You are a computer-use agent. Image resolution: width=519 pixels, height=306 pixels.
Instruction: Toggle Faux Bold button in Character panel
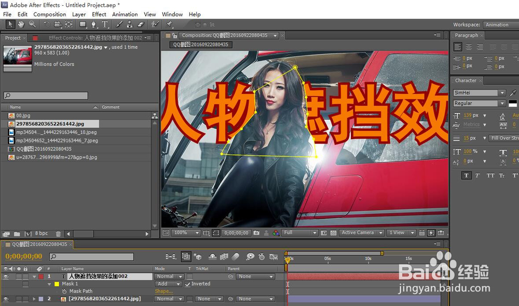coord(466,176)
